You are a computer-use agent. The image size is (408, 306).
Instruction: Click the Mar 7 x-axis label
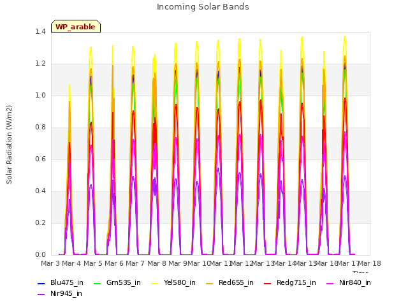pos(135,263)
